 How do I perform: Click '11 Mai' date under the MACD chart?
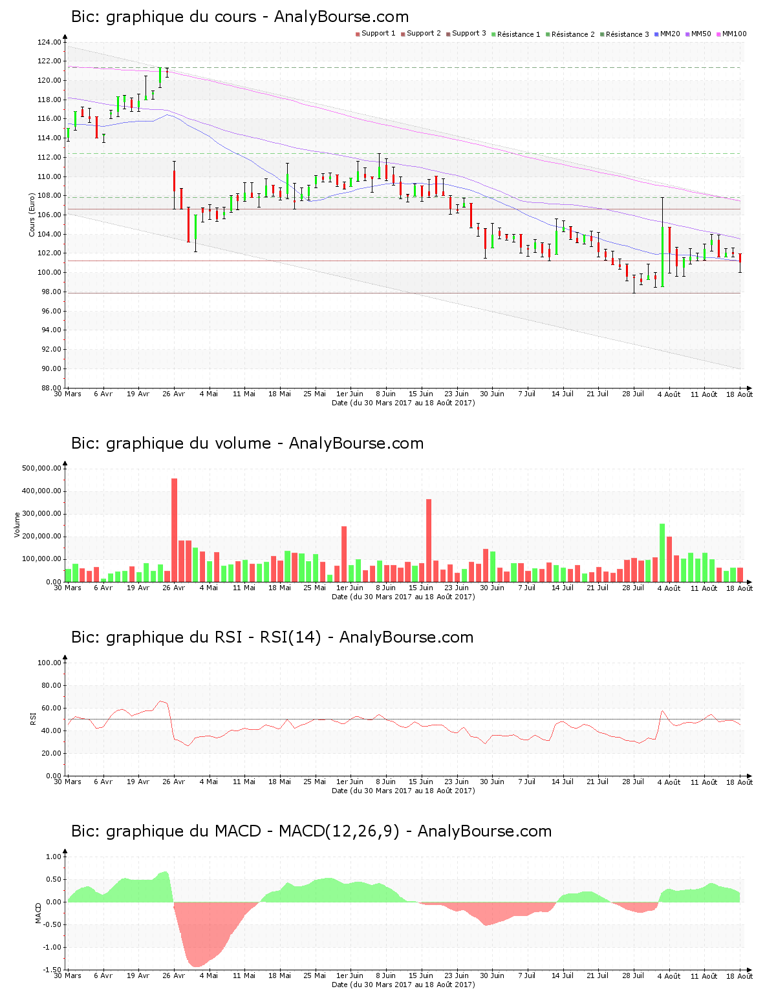tap(244, 975)
